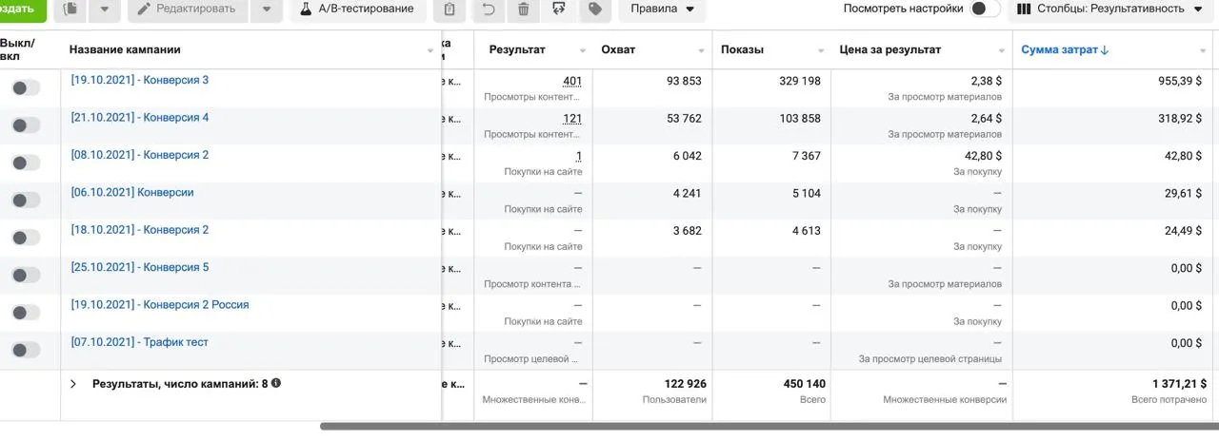Open campaign link [19.10.2021] - Конверсия 3

[x=140, y=80]
